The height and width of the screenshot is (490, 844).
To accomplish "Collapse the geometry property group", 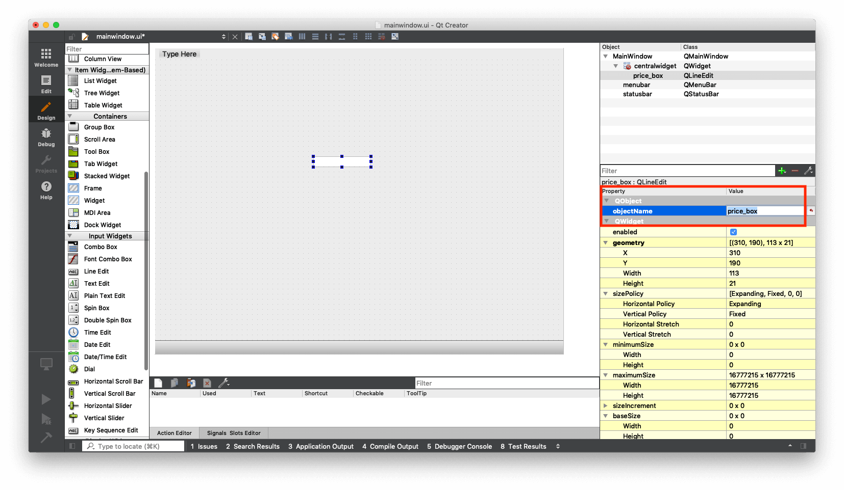I will 606,243.
